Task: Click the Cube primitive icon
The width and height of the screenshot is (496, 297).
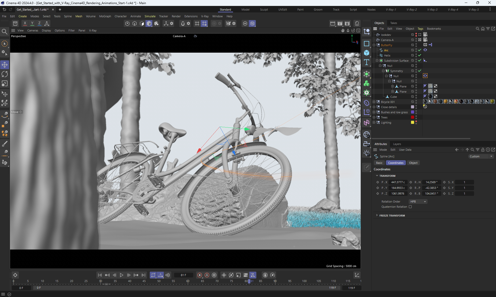Action: (366, 53)
